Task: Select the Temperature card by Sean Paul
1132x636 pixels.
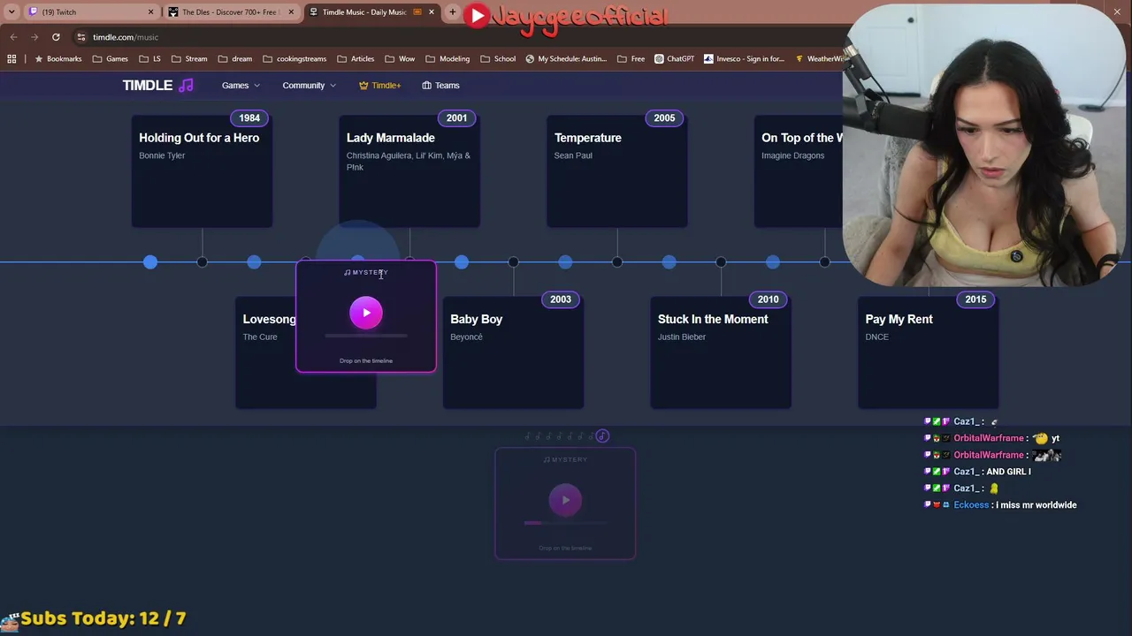Action: coord(617,171)
